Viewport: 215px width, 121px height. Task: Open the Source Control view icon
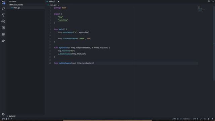[3, 15]
